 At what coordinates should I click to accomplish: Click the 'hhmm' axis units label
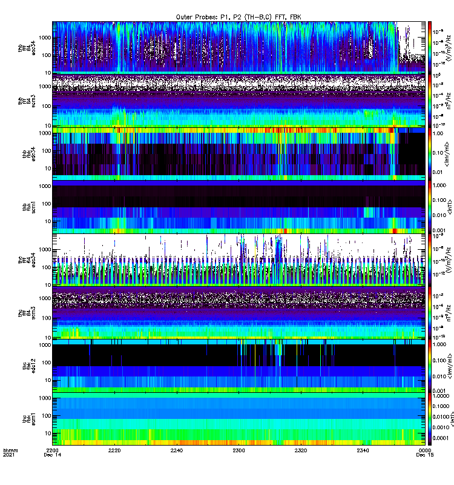[x=10, y=450]
